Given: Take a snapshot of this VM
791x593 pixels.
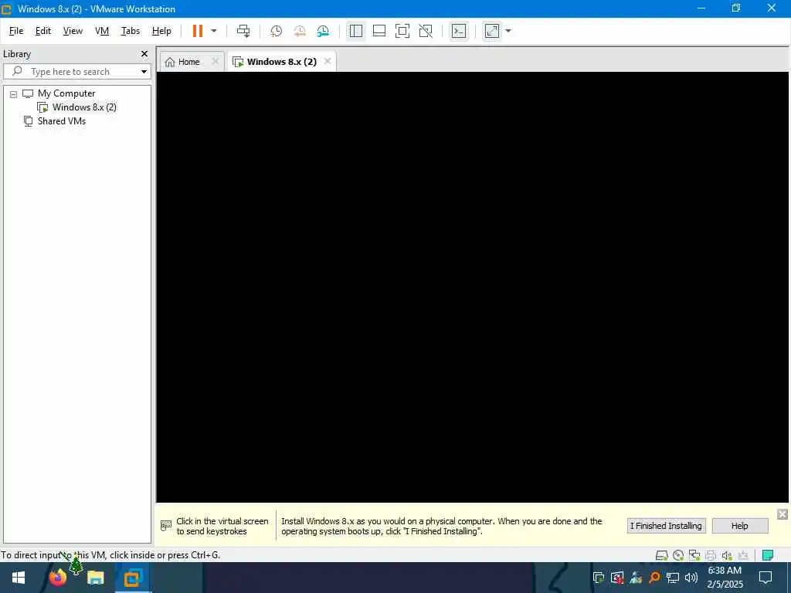Looking at the screenshot, I should click(x=276, y=31).
